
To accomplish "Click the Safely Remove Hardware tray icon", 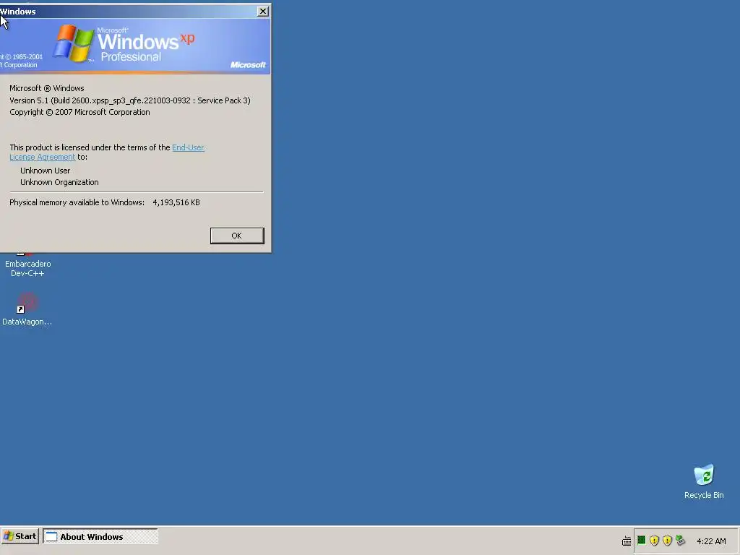I will [680, 541].
